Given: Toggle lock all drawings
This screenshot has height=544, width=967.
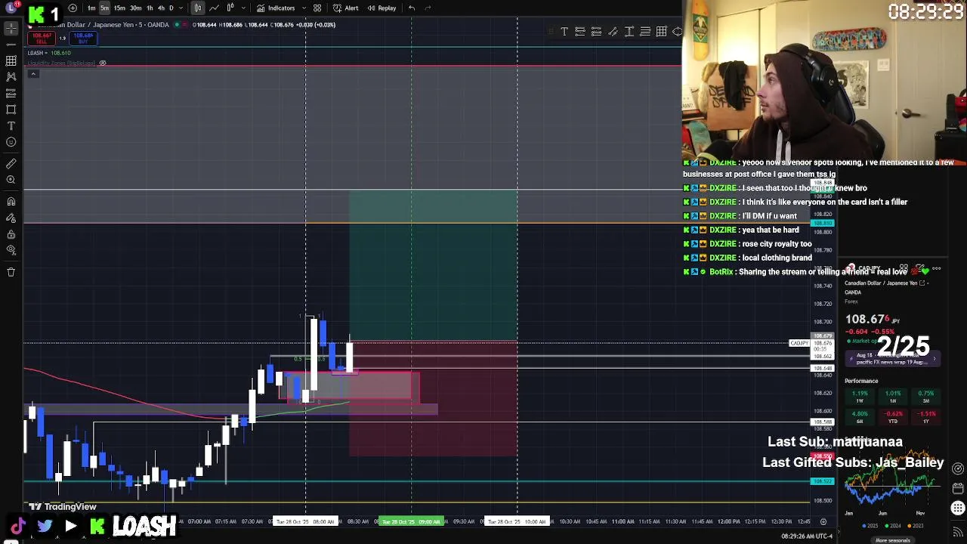Looking at the screenshot, I should [11, 234].
